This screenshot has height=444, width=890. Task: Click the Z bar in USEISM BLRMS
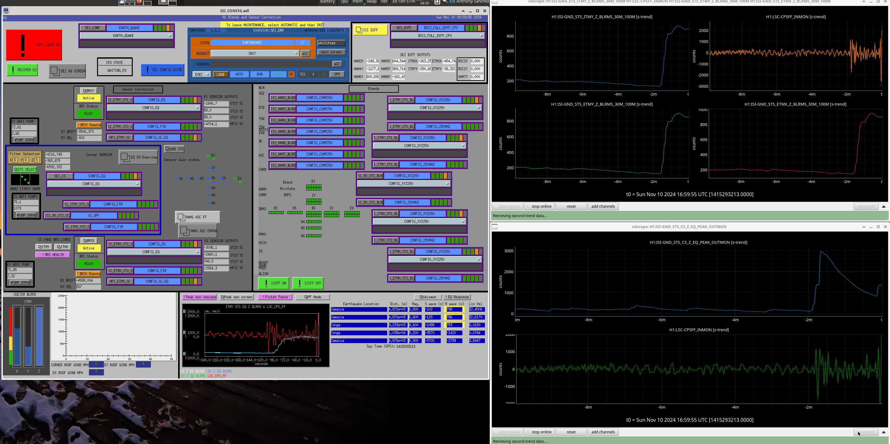point(39,336)
